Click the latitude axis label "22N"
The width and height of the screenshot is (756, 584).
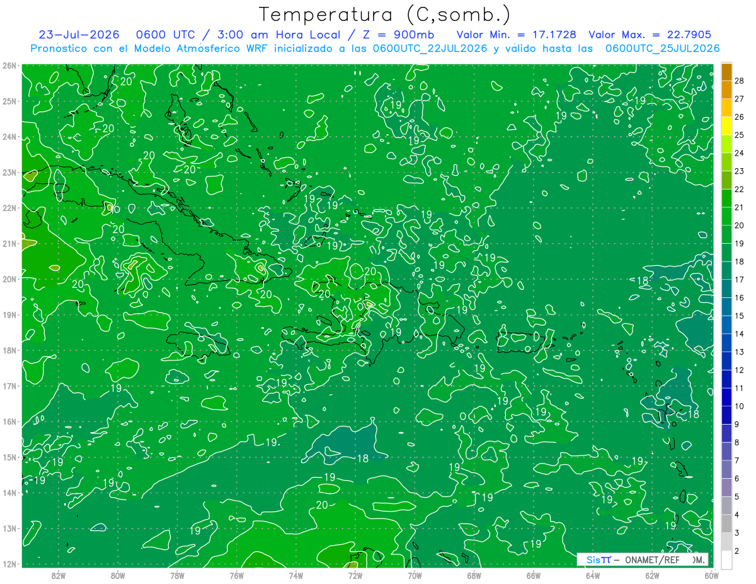tap(9, 208)
